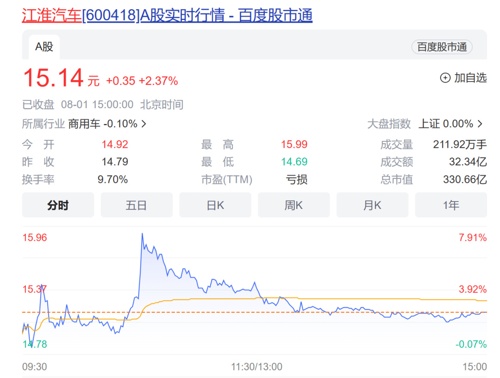Click the 所属行业 label

(44, 124)
